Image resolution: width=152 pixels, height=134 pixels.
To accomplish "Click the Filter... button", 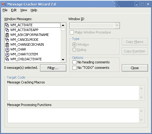I will [x=53, y=68].
